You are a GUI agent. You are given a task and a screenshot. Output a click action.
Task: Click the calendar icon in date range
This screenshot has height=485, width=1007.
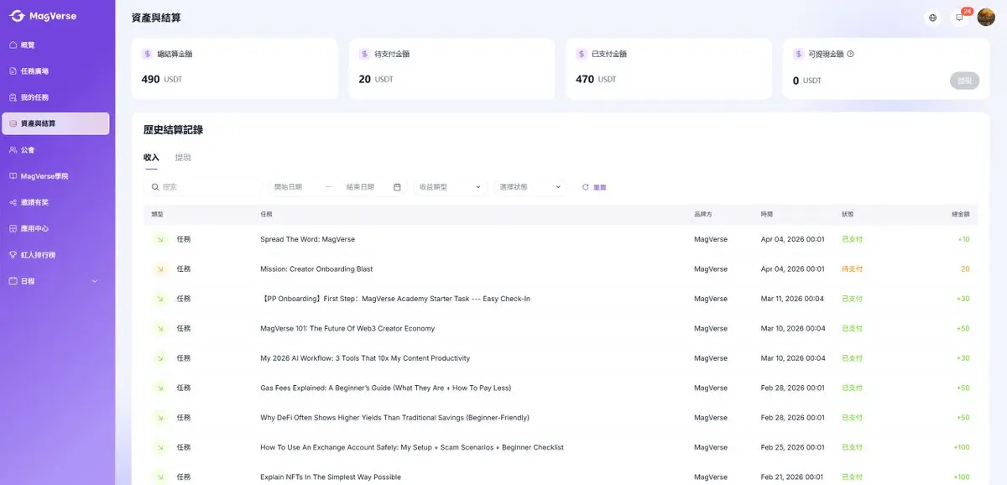pos(397,187)
